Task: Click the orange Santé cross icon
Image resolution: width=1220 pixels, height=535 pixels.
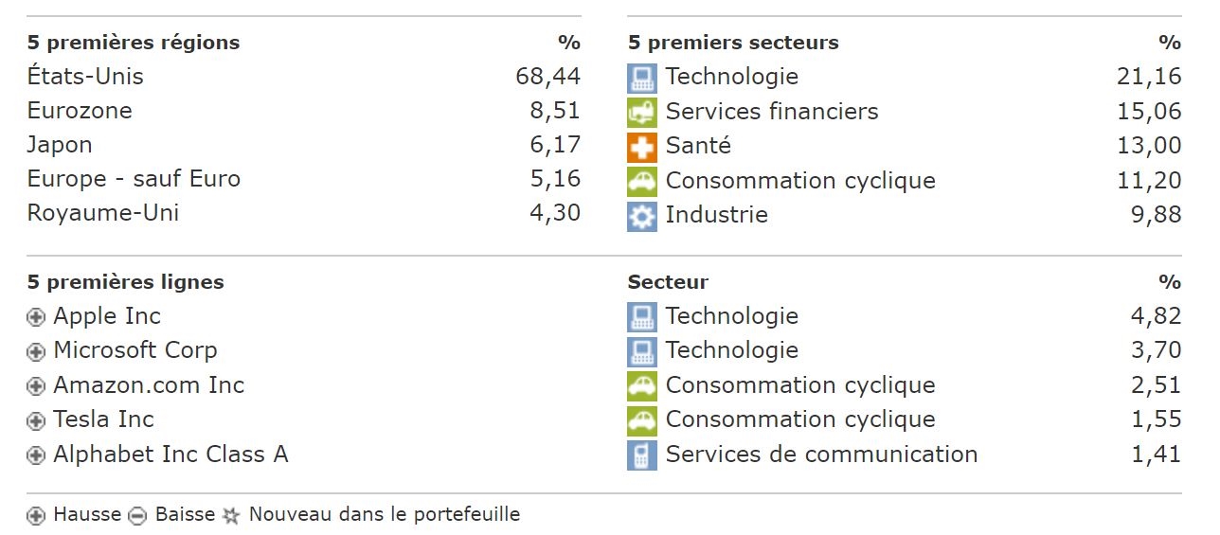Action: (x=641, y=147)
